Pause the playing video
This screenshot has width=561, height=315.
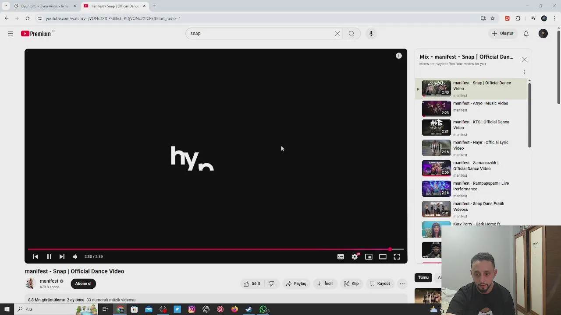[49, 257]
